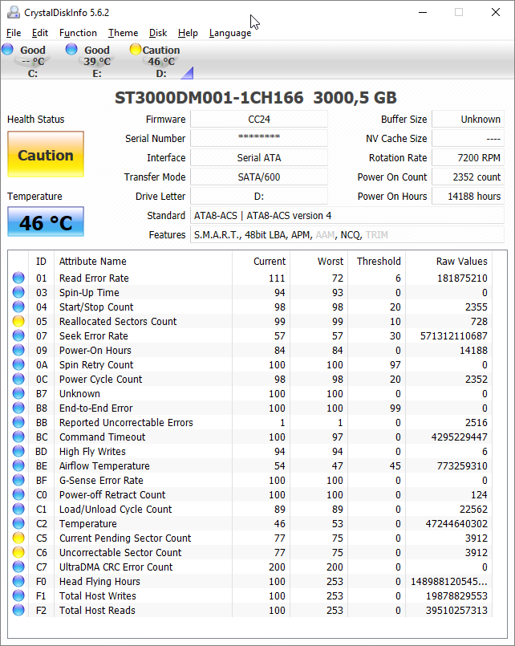Image resolution: width=515 pixels, height=646 pixels.
Task: Open the File menu
Action: coord(14,33)
